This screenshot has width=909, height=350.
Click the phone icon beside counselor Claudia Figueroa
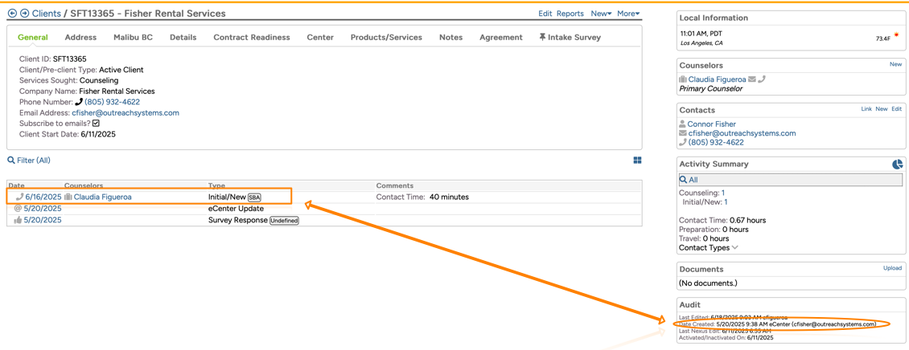(x=762, y=79)
